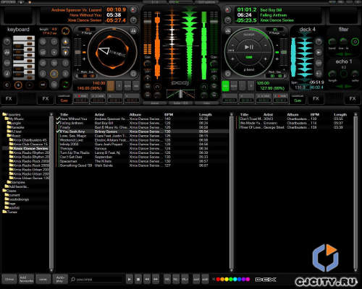Click the green arrows icon in the loop panel
This screenshot has height=289, width=362.
point(65,85)
